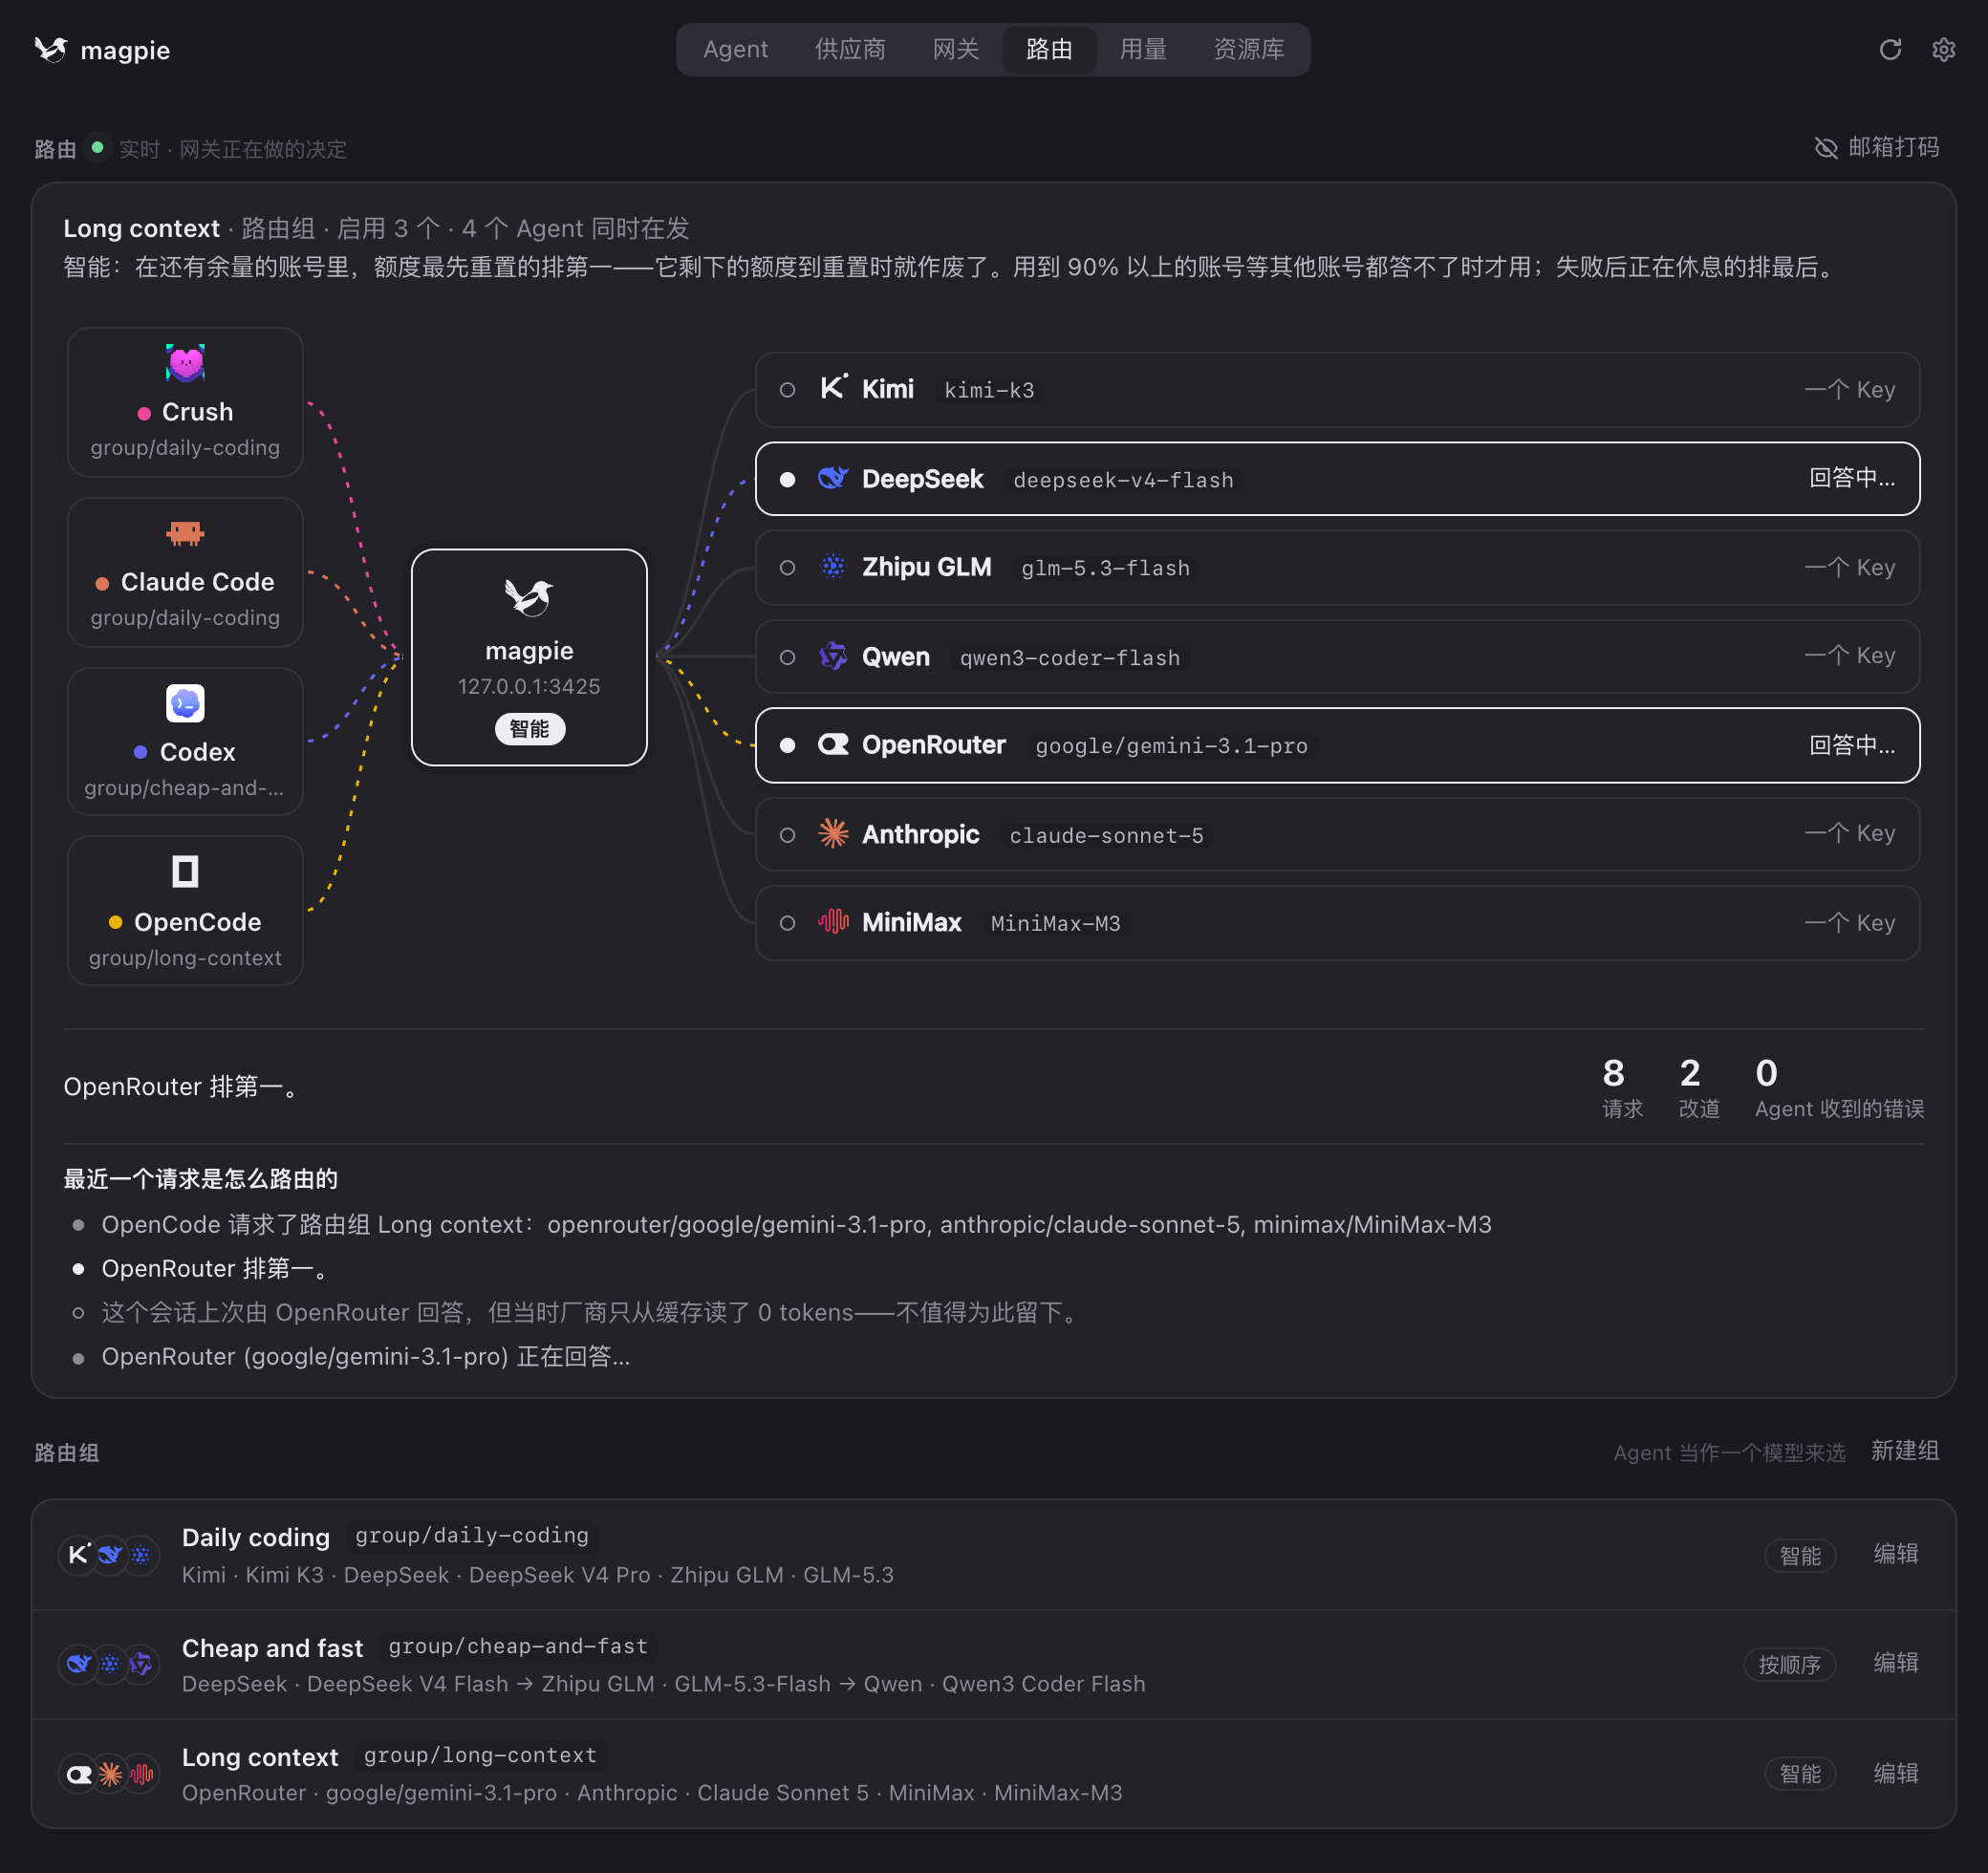Click the MiniMax waveform logo in the provider list
The height and width of the screenshot is (1873, 1988).
(834, 922)
